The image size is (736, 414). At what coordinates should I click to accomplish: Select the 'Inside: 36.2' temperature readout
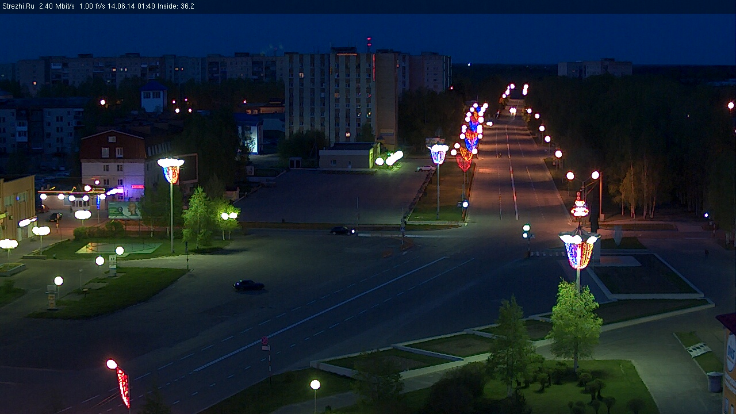coord(175,6)
